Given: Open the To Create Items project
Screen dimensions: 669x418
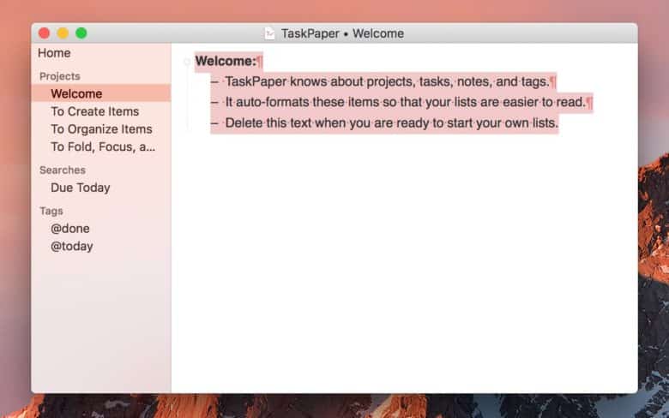Looking at the screenshot, I should (94, 111).
